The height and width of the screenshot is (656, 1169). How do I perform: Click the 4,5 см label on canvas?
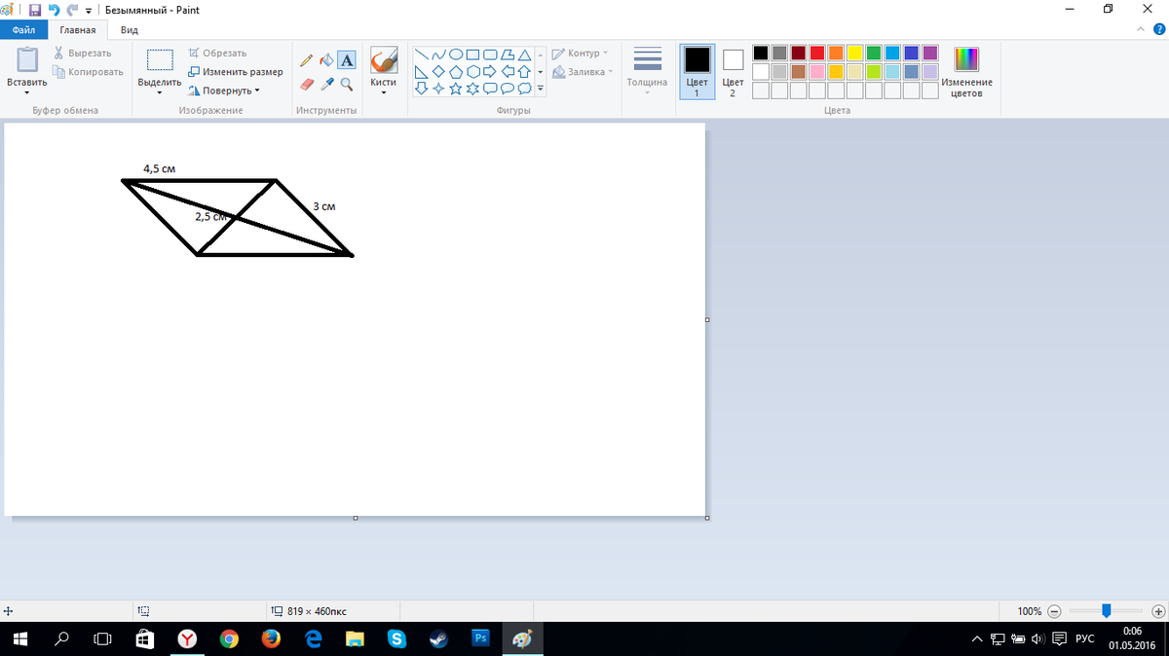[159, 168]
